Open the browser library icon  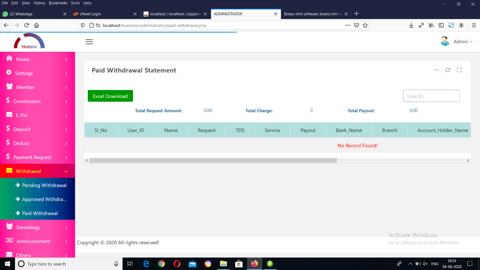(x=431, y=25)
